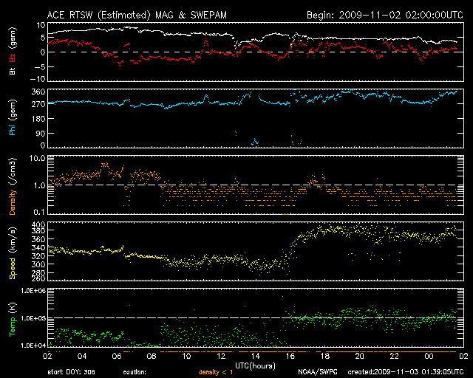Screen dimensions: 473x378
Task: Click the '270' tick on the Phi axis
Action: [x=38, y=104]
